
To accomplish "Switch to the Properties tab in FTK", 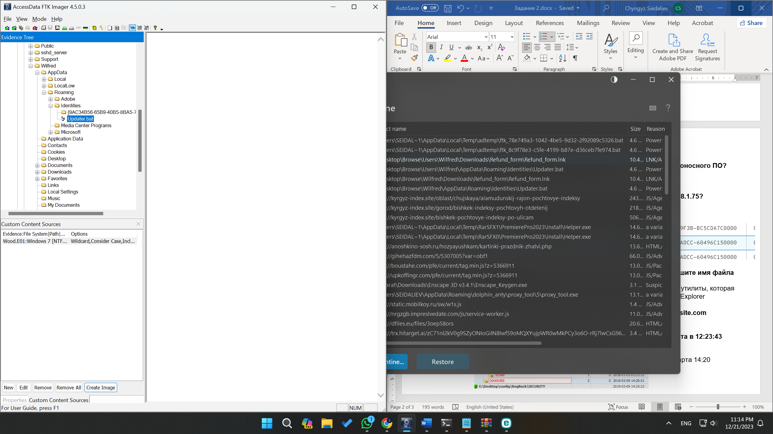I will (x=14, y=400).
